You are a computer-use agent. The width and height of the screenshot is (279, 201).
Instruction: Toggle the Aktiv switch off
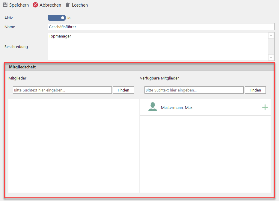pyautogui.click(x=56, y=18)
